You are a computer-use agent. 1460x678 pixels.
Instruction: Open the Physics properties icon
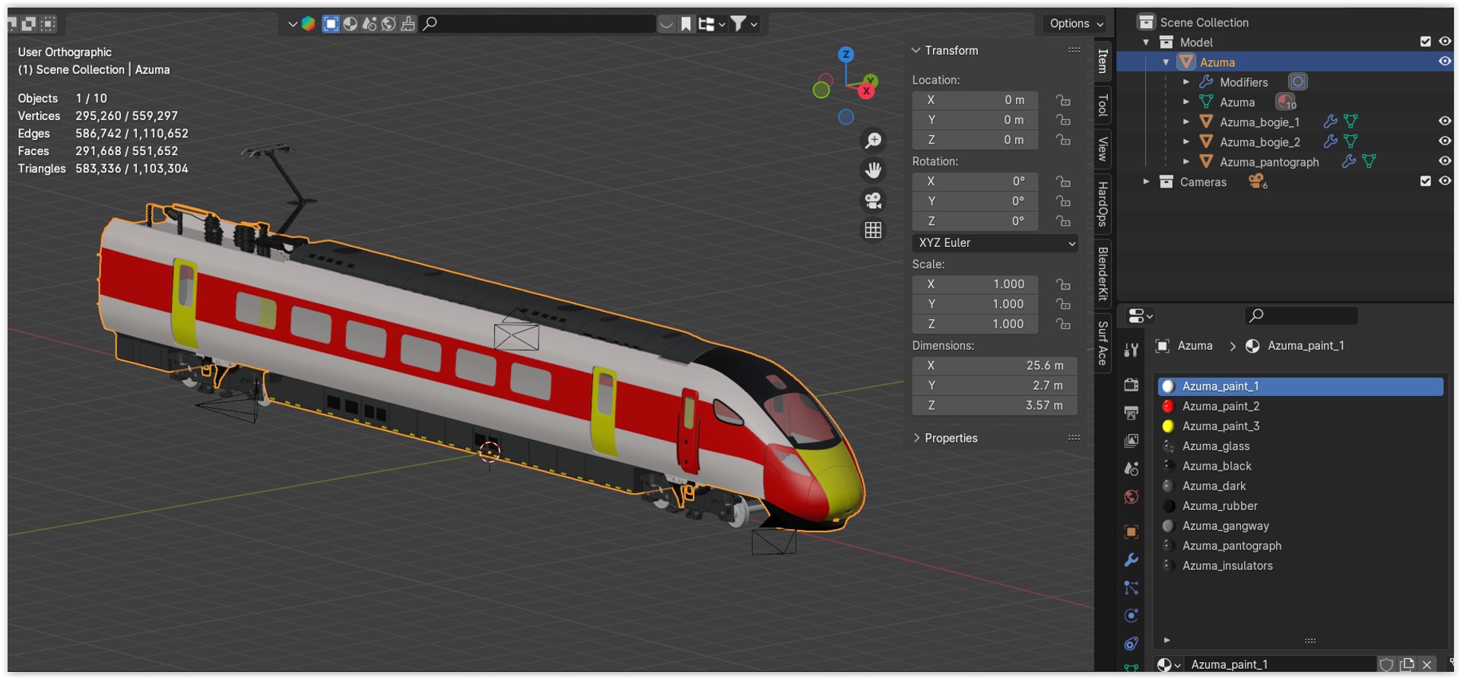click(x=1131, y=616)
